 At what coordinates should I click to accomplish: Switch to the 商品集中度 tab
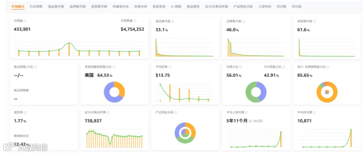56,7
